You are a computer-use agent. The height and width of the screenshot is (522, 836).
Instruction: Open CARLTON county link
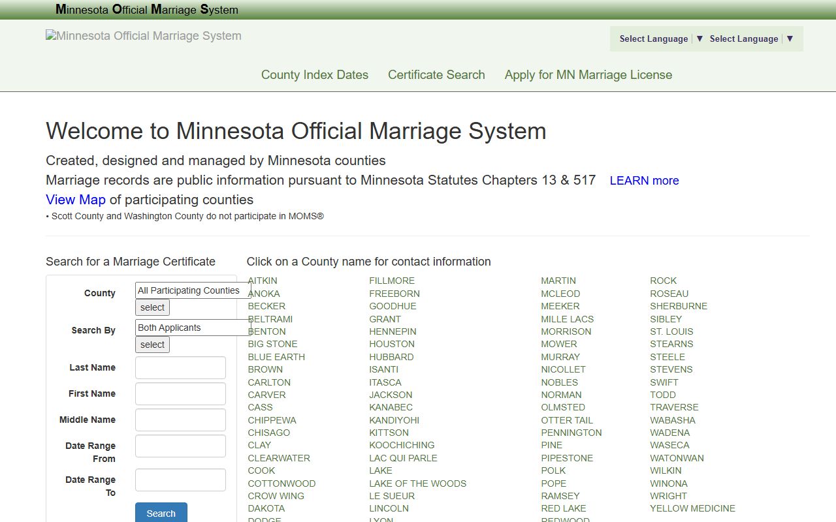[x=269, y=382]
